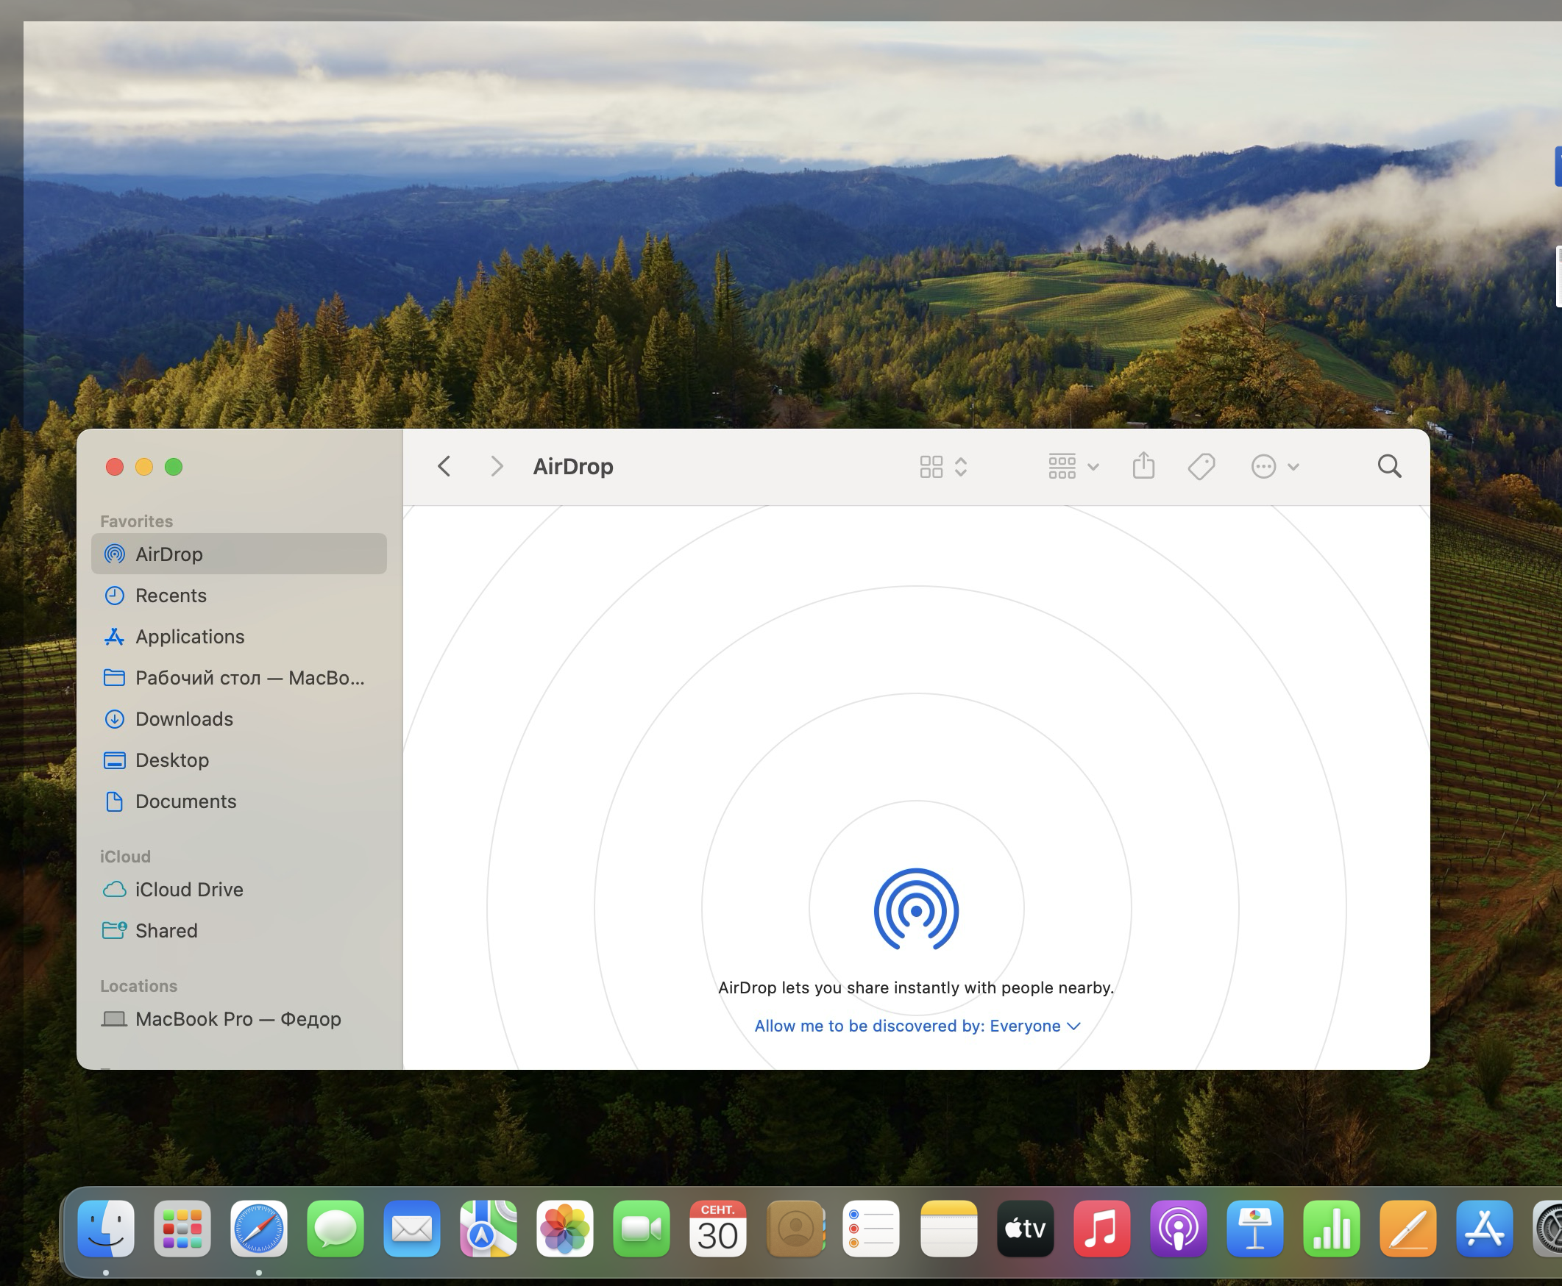
Task: Click the large AirDrop radar icon
Action: tap(915, 909)
